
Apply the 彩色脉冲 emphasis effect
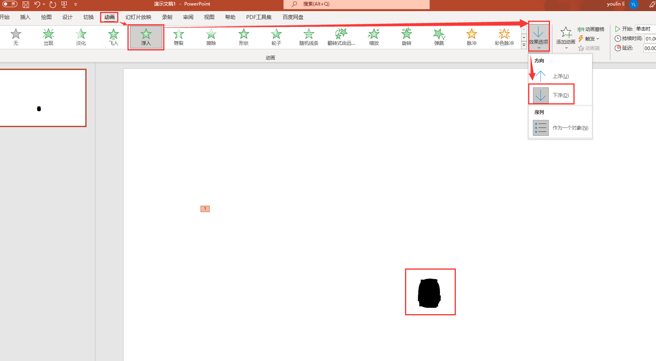pos(504,37)
